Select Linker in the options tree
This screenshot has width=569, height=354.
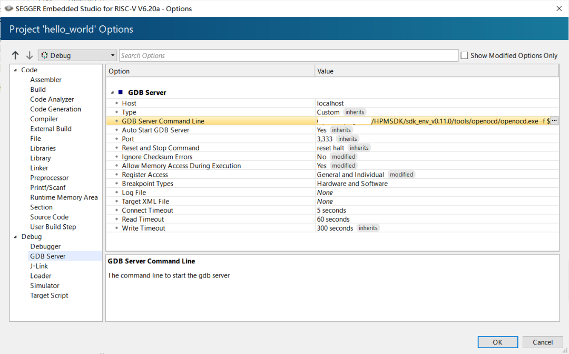point(39,168)
